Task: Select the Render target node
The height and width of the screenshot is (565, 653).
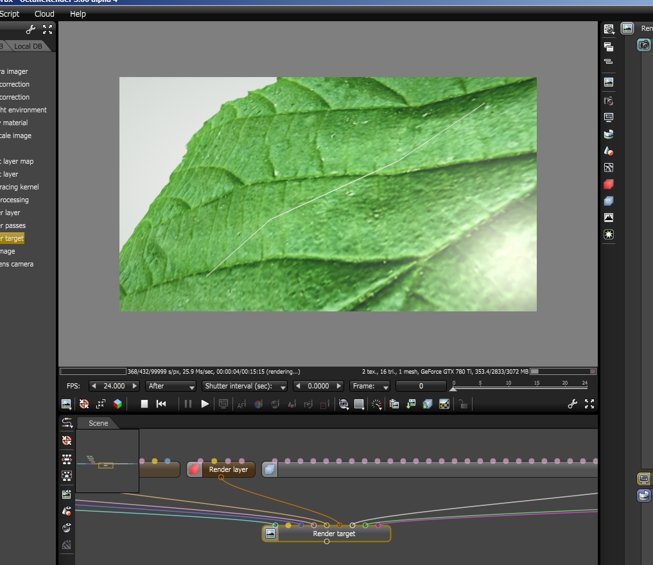Action: (x=333, y=534)
